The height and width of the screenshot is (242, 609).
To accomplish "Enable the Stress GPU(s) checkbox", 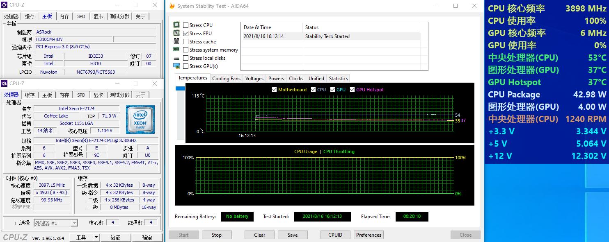I will 186,66.
